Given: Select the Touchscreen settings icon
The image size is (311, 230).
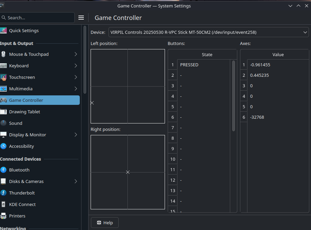Looking at the screenshot, I should click(3, 77).
